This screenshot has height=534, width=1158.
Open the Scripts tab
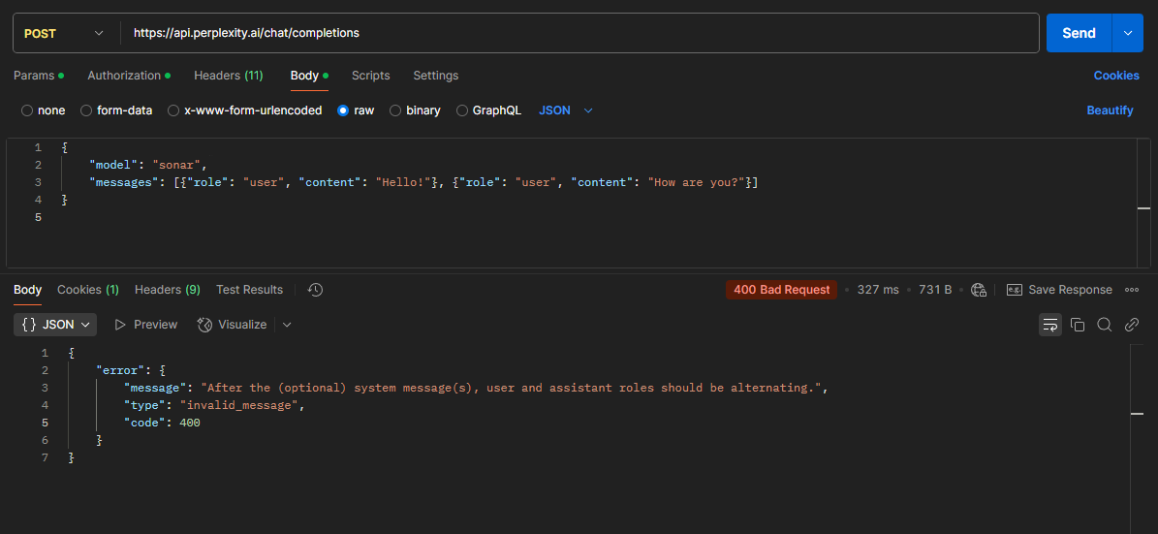371,76
